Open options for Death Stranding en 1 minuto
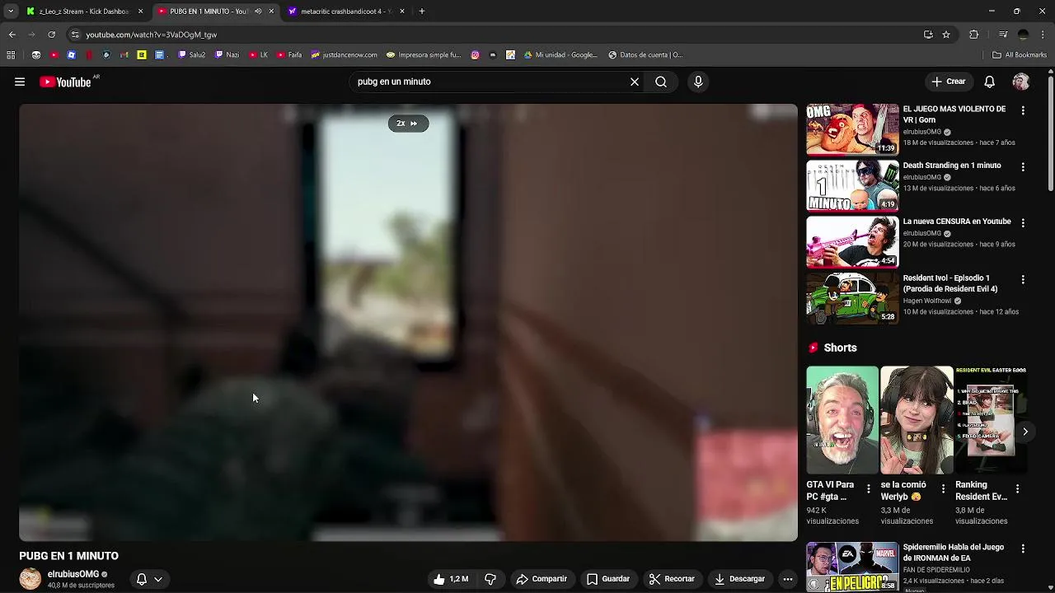The width and height of the screenshot is (1055, 593). (1023, 166)
